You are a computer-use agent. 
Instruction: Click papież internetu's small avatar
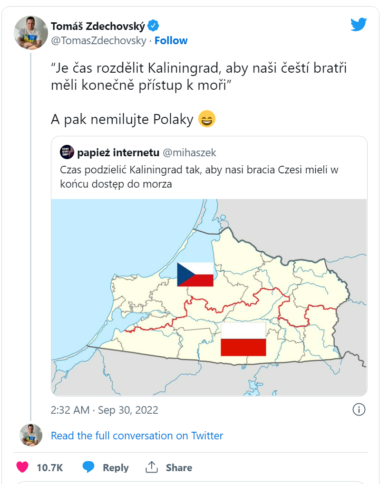click(67, 152)
